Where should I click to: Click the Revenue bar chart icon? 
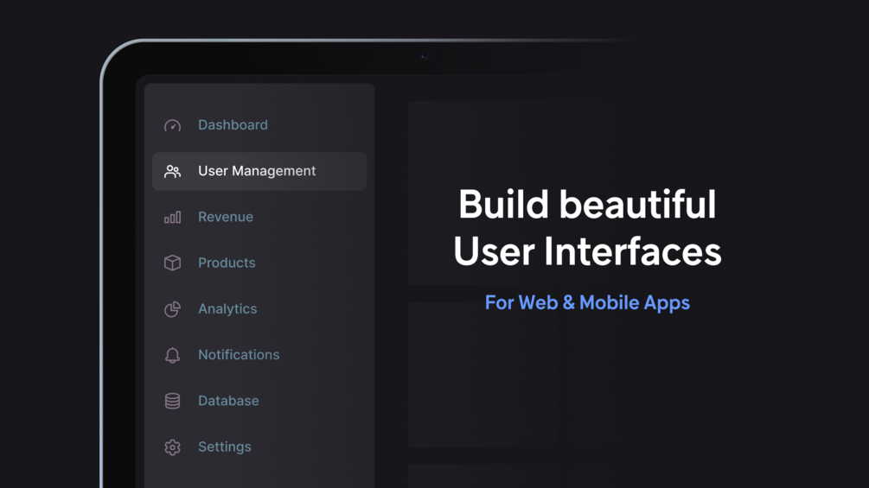click(172, 218)
